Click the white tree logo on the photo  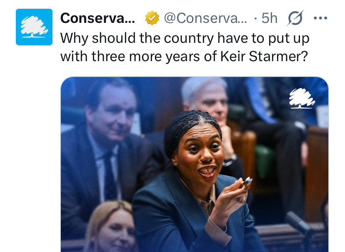[302, 100]
